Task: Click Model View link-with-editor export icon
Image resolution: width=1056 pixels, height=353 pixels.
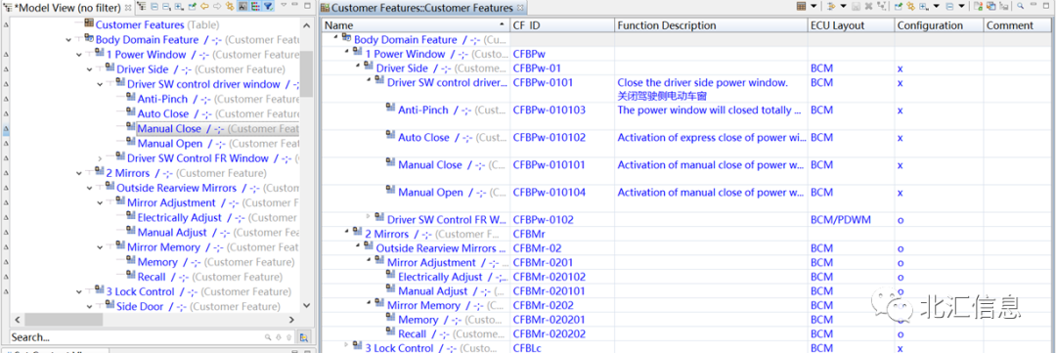Action: (192, 6)
